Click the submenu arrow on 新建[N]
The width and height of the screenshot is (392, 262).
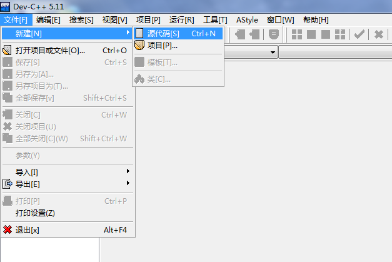(x=128, y=33)
